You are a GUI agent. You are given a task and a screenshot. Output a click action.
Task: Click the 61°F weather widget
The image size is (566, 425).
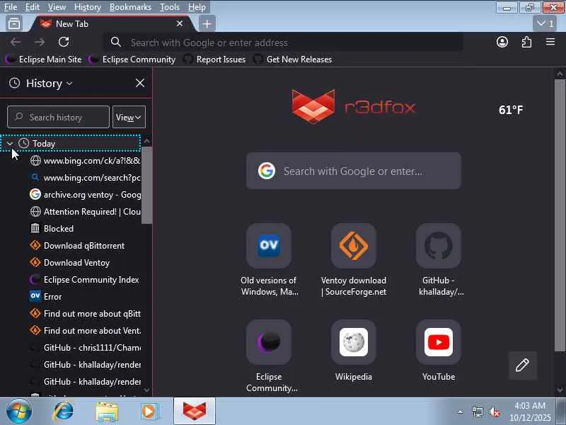[511, 110]
